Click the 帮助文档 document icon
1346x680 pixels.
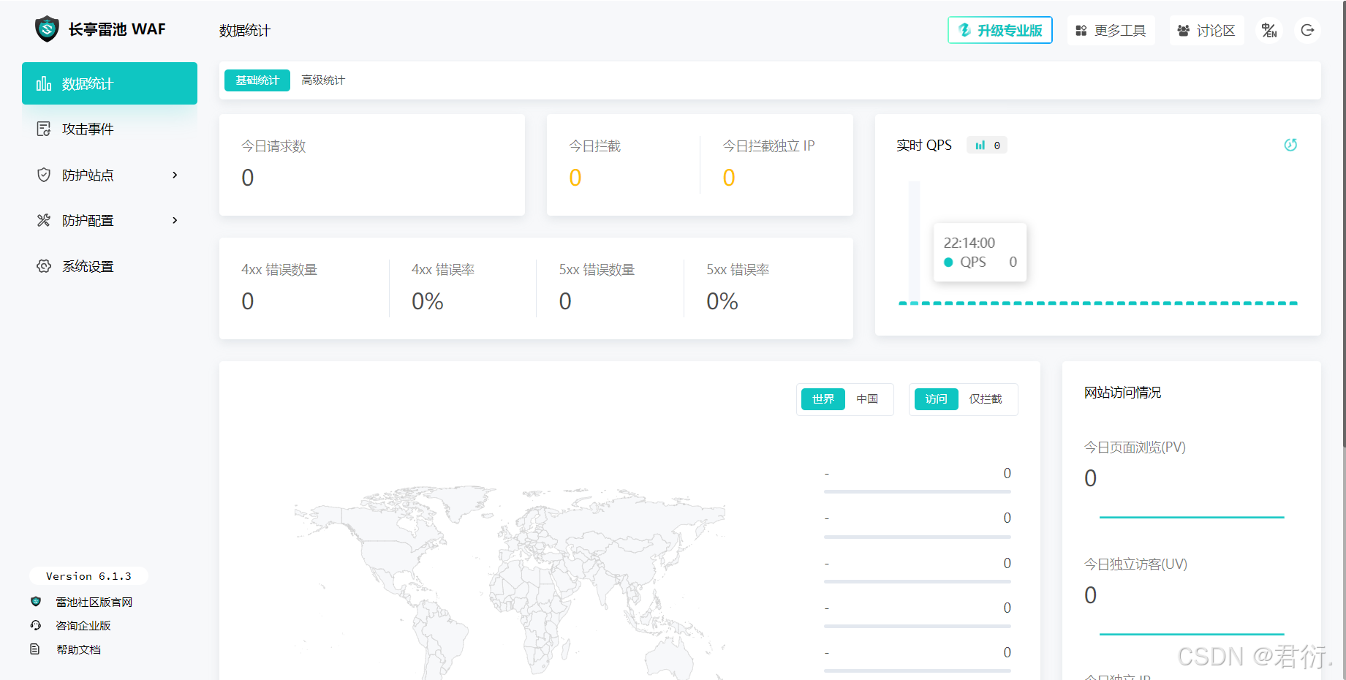[34, 649]
